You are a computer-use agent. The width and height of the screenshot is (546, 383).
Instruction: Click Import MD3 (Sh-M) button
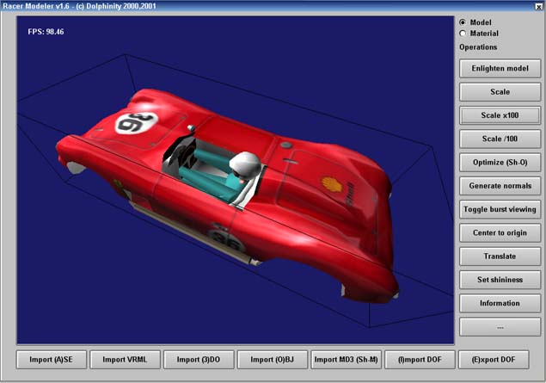(x=347, y=360)
